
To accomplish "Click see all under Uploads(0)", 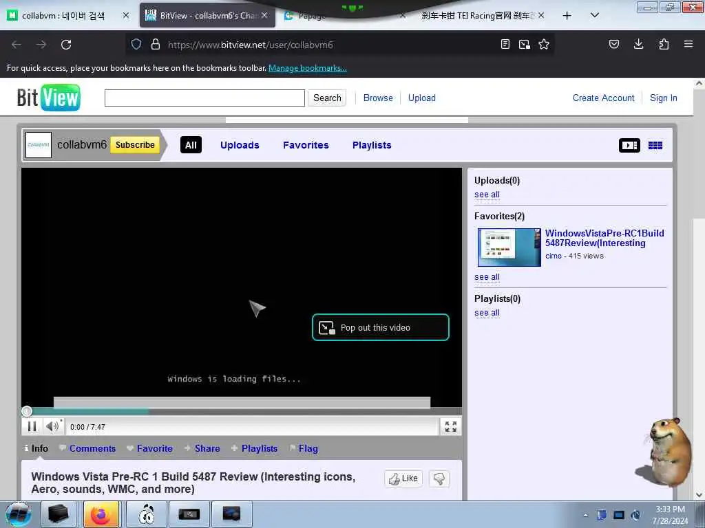I will [x=487, y=195].
